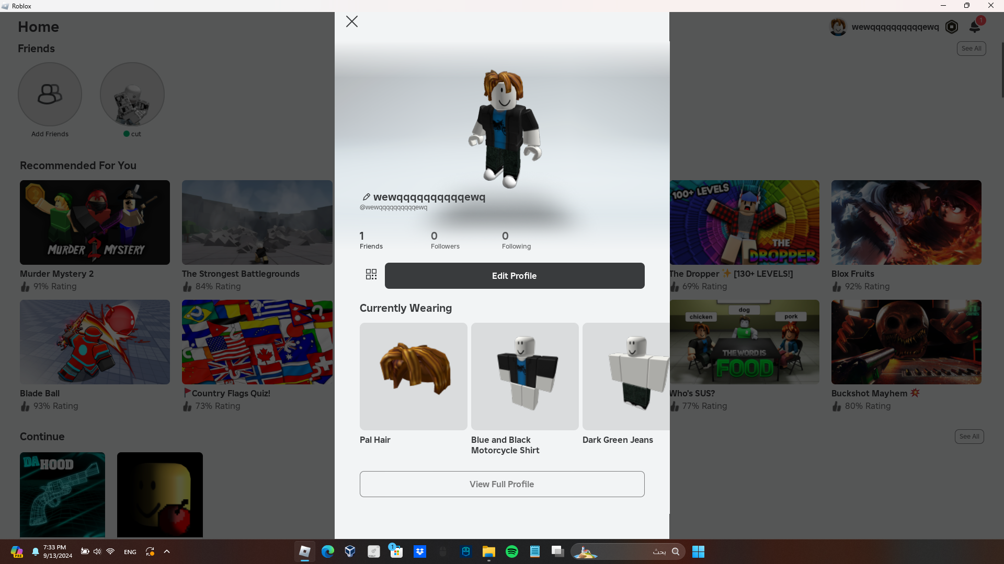Viewport: 1004px width, 564px height.
Task: Click the Edit Profile button
Action: click(515, 276)
